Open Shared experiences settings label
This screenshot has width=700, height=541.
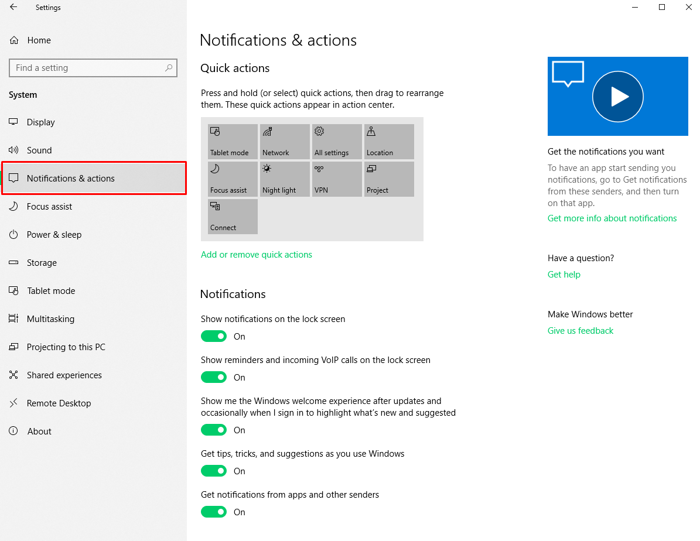[64, 375]
